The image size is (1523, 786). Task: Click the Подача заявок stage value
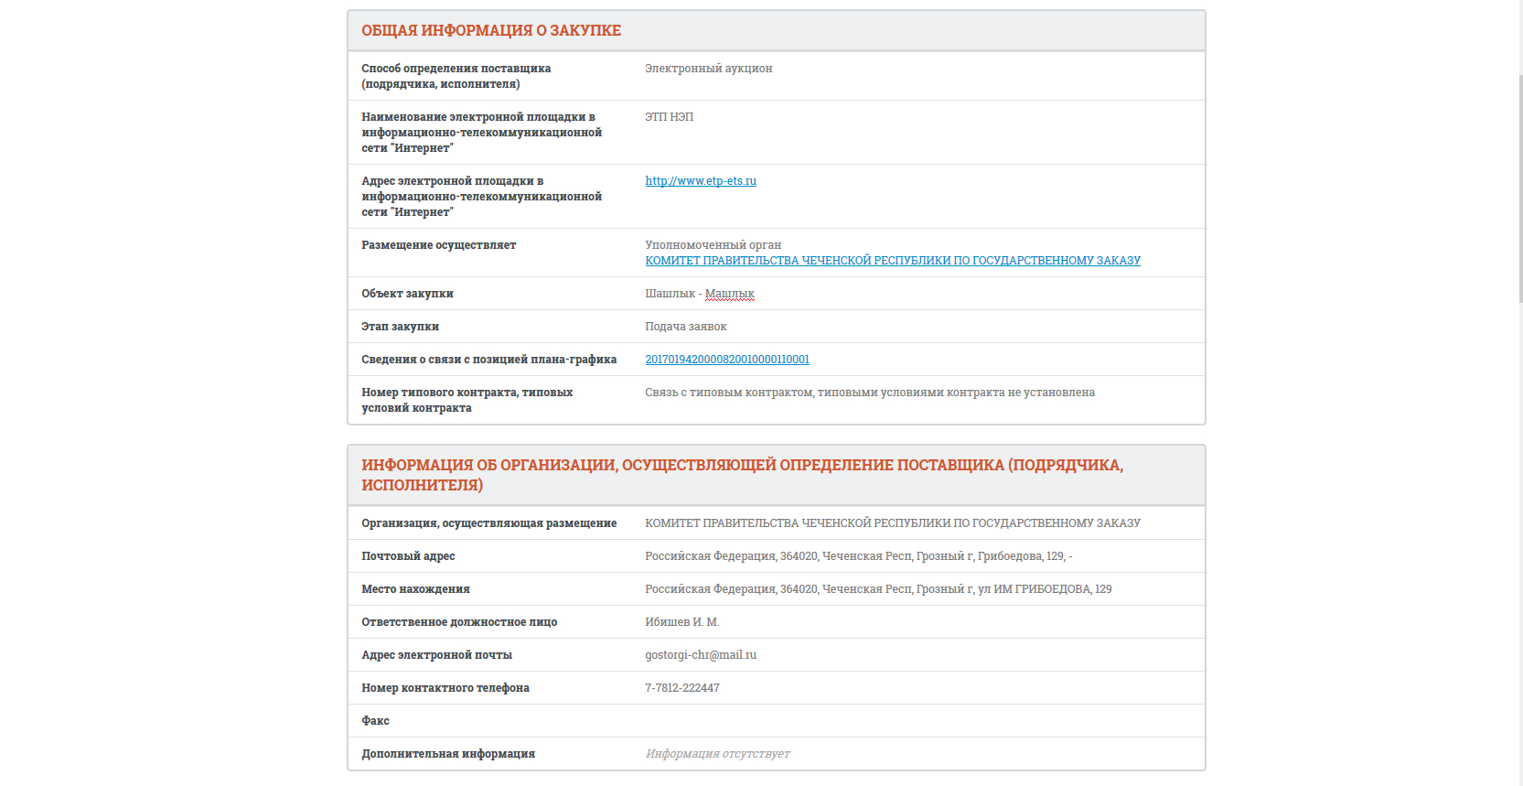pos(685,327)
